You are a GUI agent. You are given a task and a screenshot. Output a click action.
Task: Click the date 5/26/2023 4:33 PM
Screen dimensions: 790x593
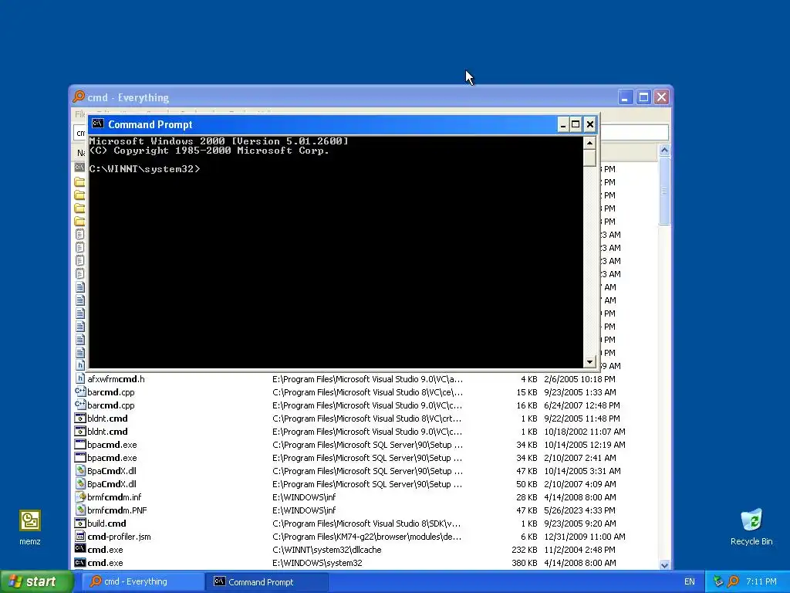579,510
